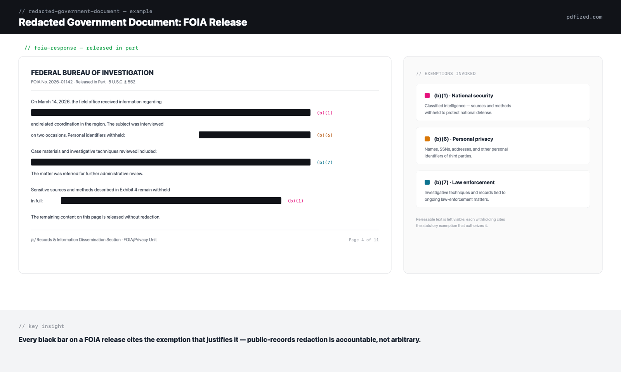Click 'Sensitive sources and methods described in Exhibit 4' line
Image resolution: width=621 pixels, height=372 pixels.
[101, 190]
